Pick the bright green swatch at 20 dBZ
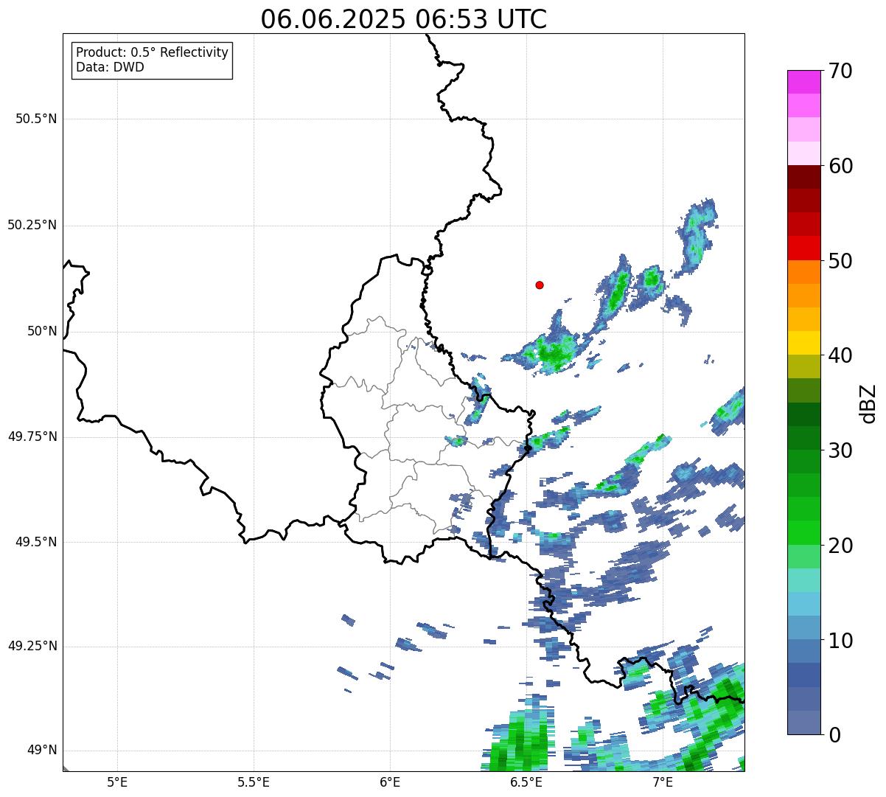 804,533
